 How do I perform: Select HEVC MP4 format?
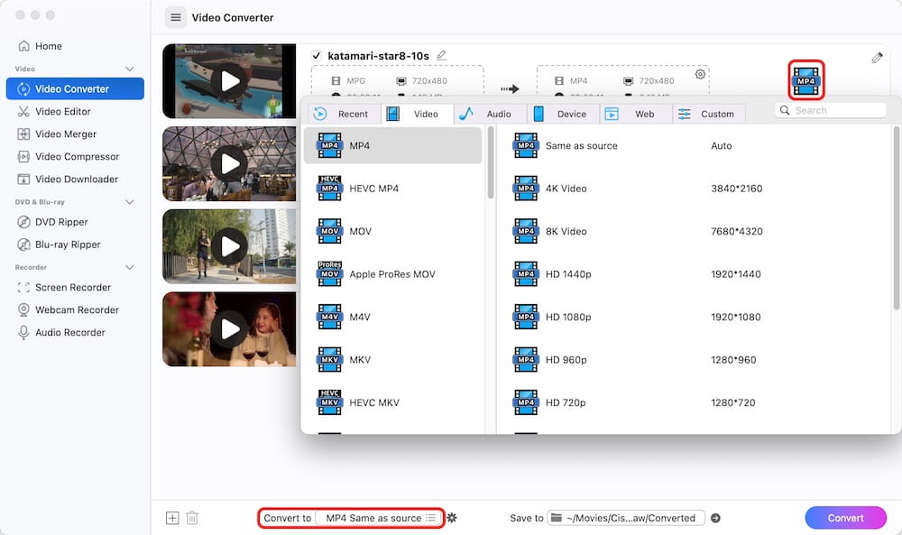tap(393, 189)
